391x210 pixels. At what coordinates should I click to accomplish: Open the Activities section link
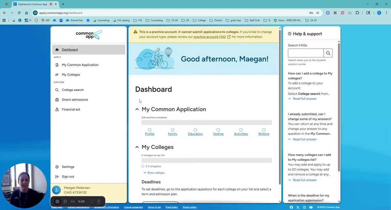[x=241, y=134]
